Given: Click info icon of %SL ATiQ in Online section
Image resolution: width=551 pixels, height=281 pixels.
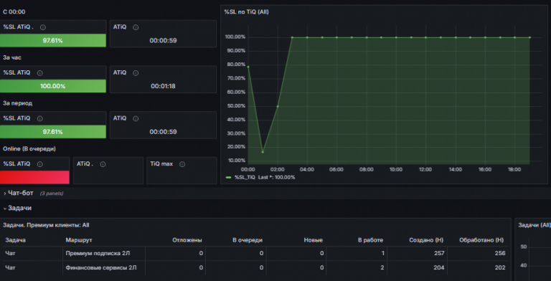Looking at the screenshot, I should coord(39,164).
